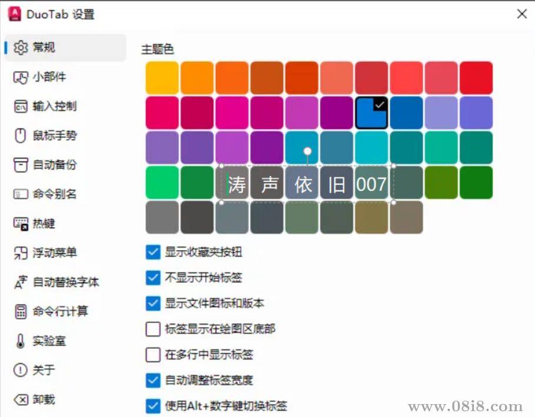This screenshot has height=417, width=535.
Task: Switch to 命令别名 settings page
Action: 54,194
